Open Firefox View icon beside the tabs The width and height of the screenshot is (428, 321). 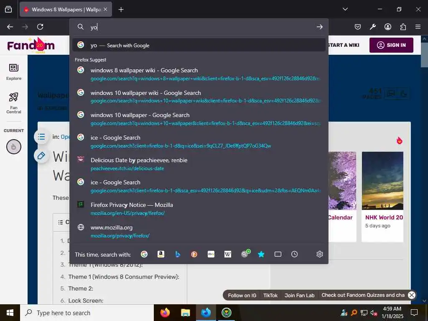[8, 10]
